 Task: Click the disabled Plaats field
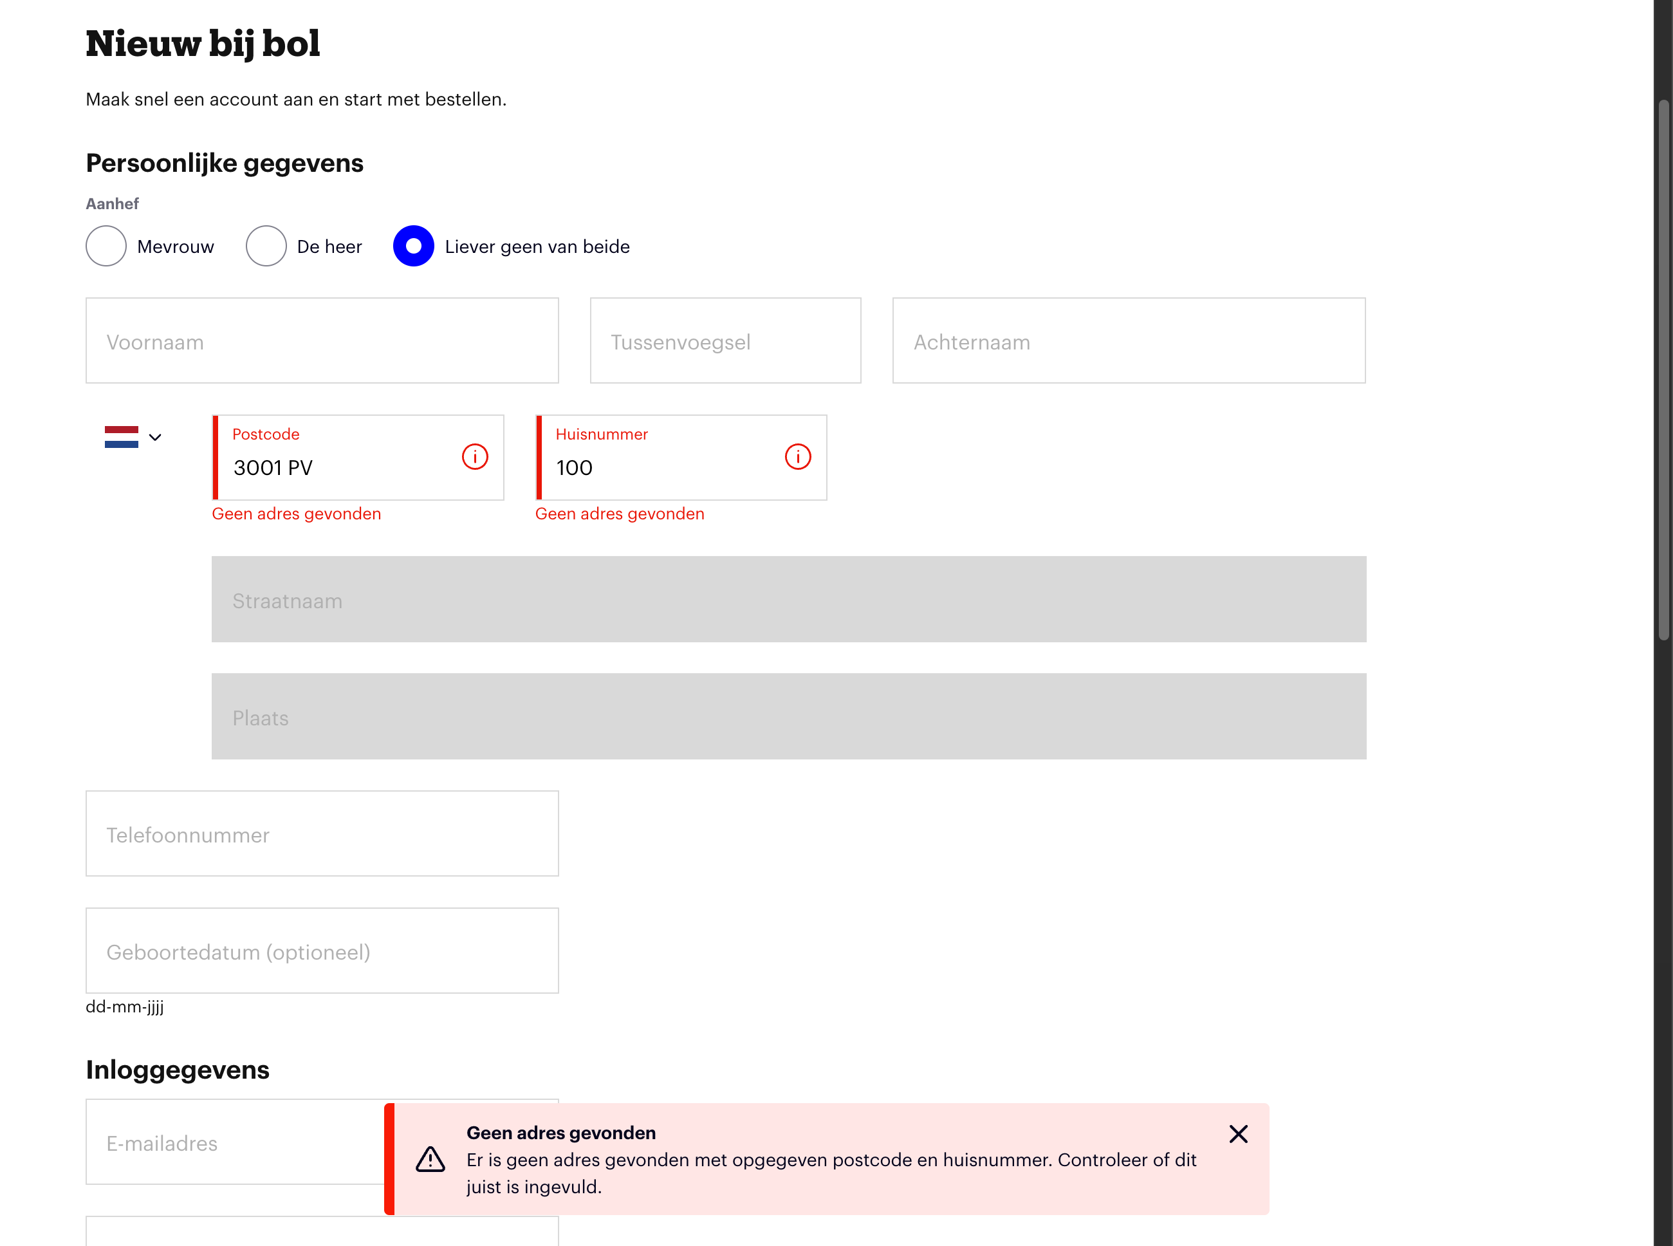(x=788, y=716)
